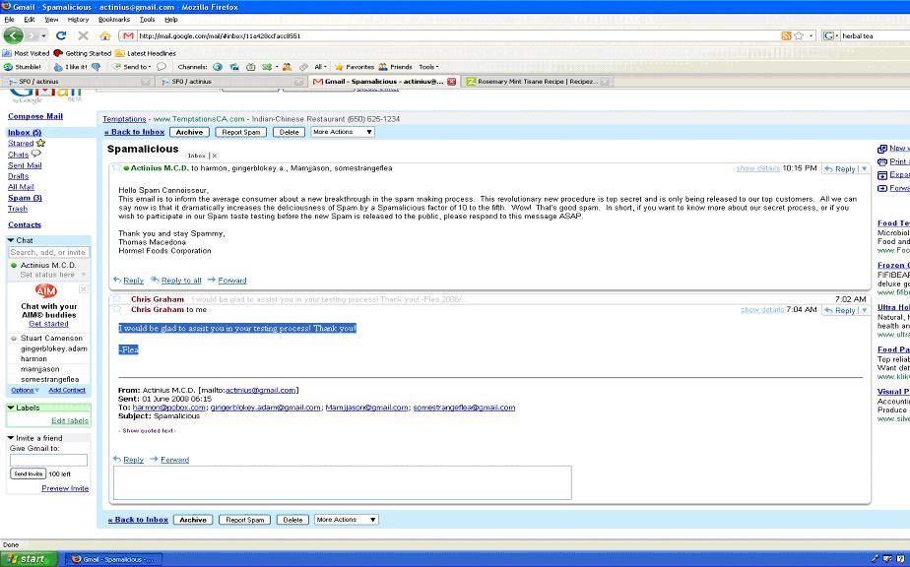Open the Getting Started bookmark

[83, 53]
